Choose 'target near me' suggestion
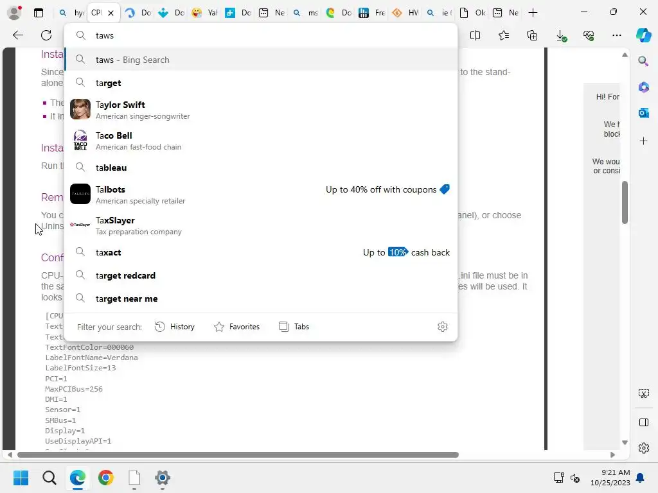The image size is (658, 493). point(261,298)
